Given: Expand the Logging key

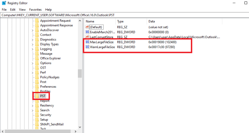Looking at the screenshot, I should click(33, 49).
